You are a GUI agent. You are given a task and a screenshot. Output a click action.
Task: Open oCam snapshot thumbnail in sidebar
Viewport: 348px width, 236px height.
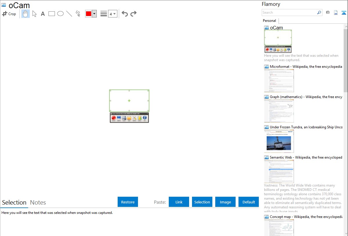[278, 41]
